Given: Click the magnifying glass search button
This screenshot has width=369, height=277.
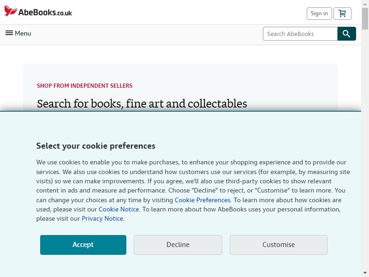Looking at the screenshot, I should 347,34.
